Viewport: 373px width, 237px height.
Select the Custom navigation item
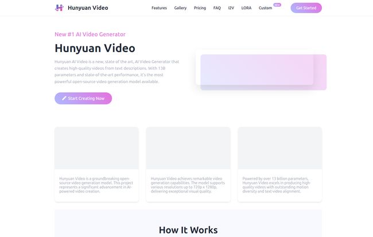coord(265,8)
